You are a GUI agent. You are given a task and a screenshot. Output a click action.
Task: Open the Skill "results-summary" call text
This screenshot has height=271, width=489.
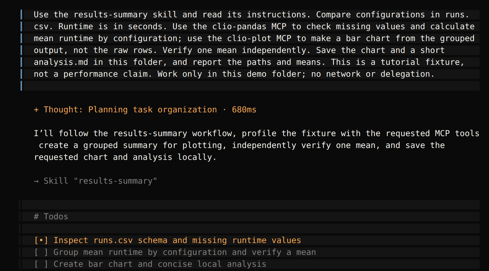click(x=100, y=181)
